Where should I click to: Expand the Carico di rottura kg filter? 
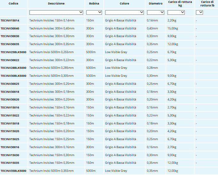click(x=176, y=12)
